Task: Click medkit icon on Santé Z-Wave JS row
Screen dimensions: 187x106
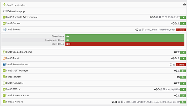Action: point(116,102)
